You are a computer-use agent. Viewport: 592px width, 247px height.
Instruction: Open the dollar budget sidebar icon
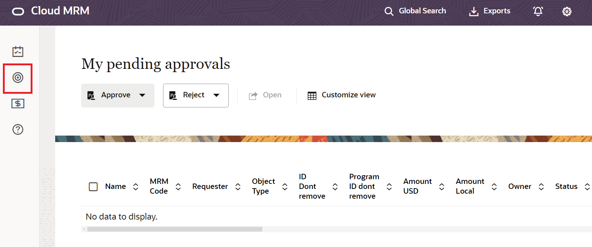point(18,104)
